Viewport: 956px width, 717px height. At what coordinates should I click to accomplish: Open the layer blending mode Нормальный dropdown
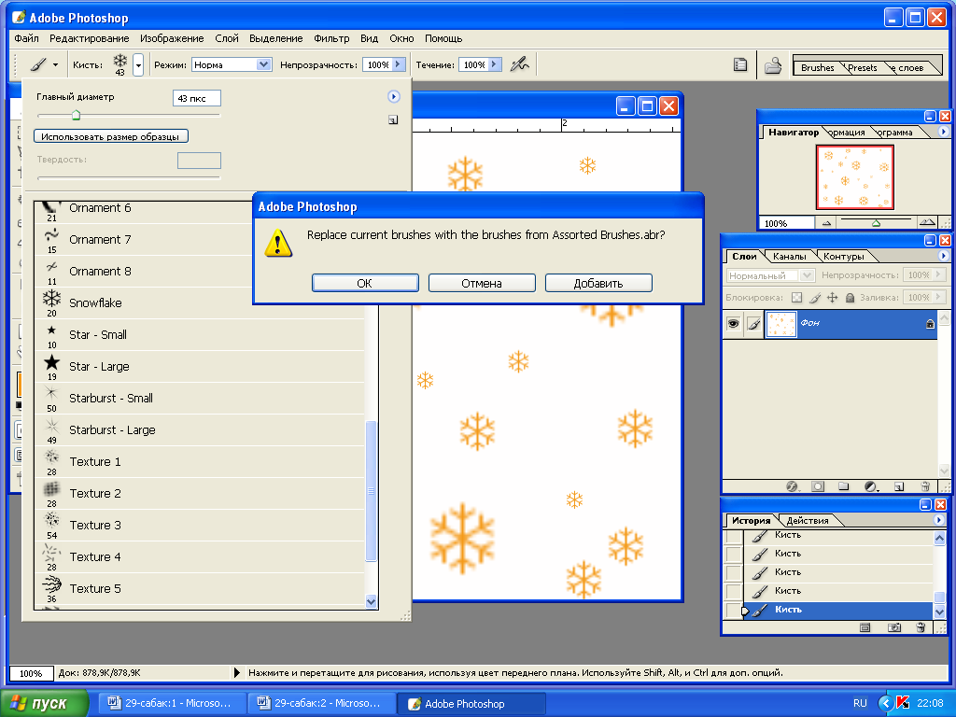tap(770, 275)
